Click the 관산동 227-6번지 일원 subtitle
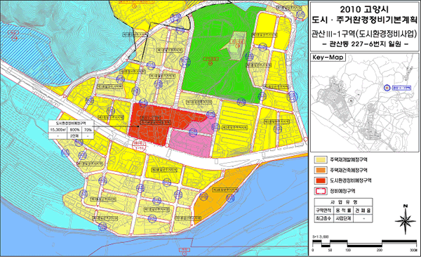Image resolution: width=421 pixels, height=259 pixels. pyautogui.click(x=365, y=44)
